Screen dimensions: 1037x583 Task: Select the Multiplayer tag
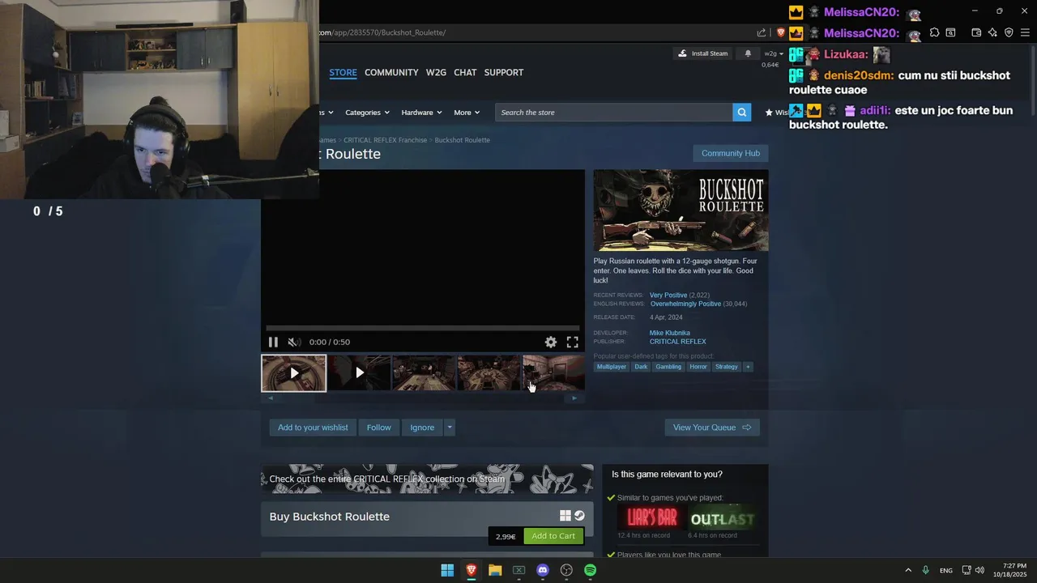tap(612, 367)
